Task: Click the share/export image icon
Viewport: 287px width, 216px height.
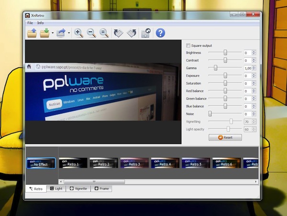Action: (61, 33)
